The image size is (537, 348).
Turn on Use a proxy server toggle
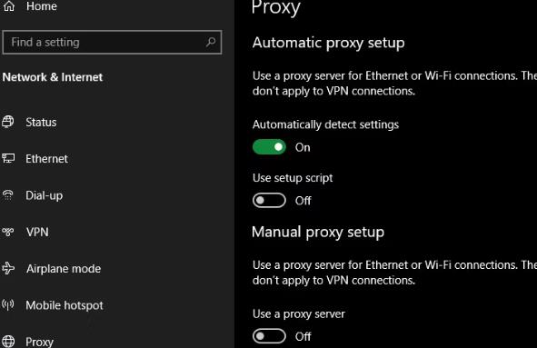tap(269, 336)
